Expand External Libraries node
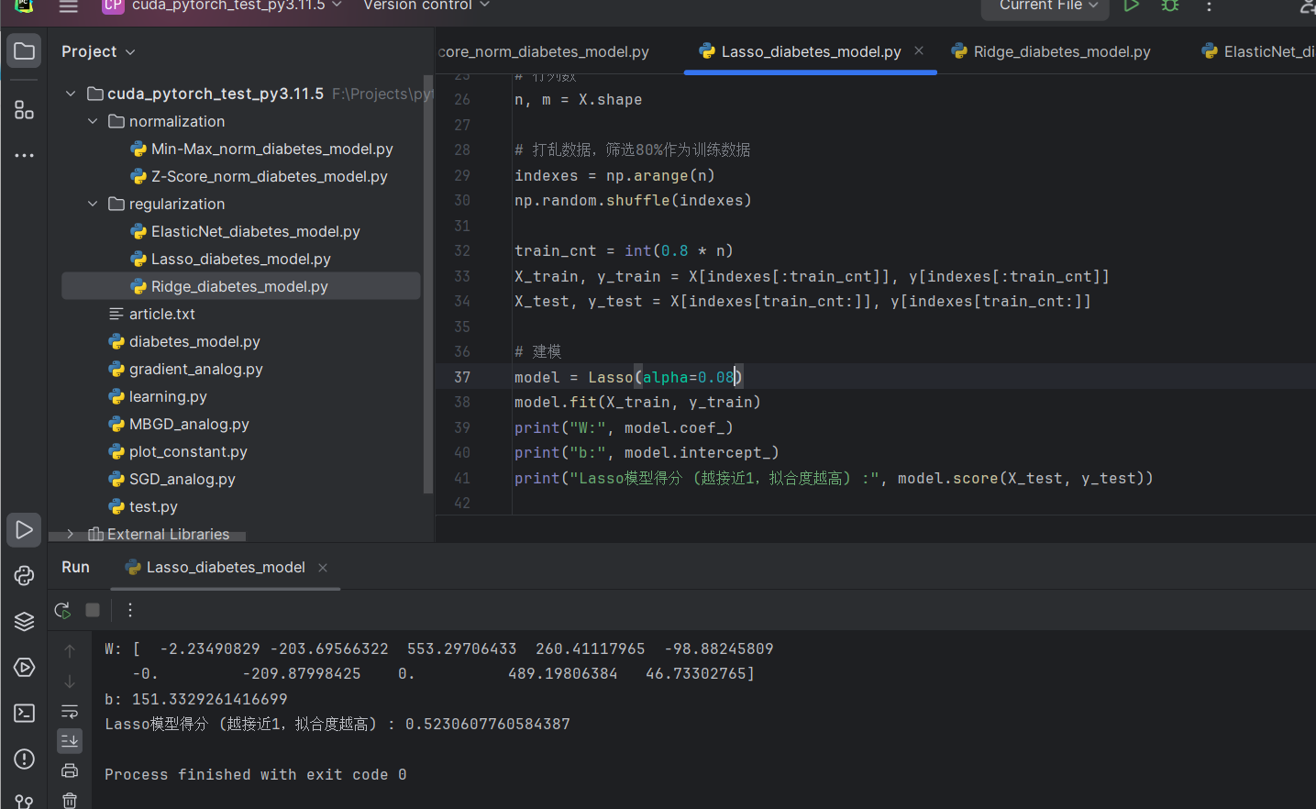The height and width of the screenshot is (809, 1316). [71, 534]
